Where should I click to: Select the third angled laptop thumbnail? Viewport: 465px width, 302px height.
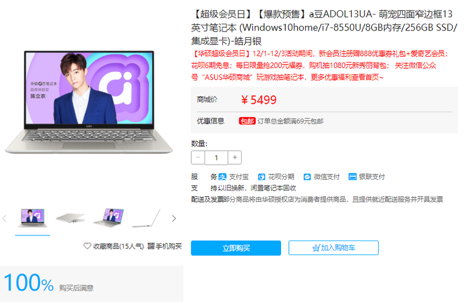click(x=109, y=218)
